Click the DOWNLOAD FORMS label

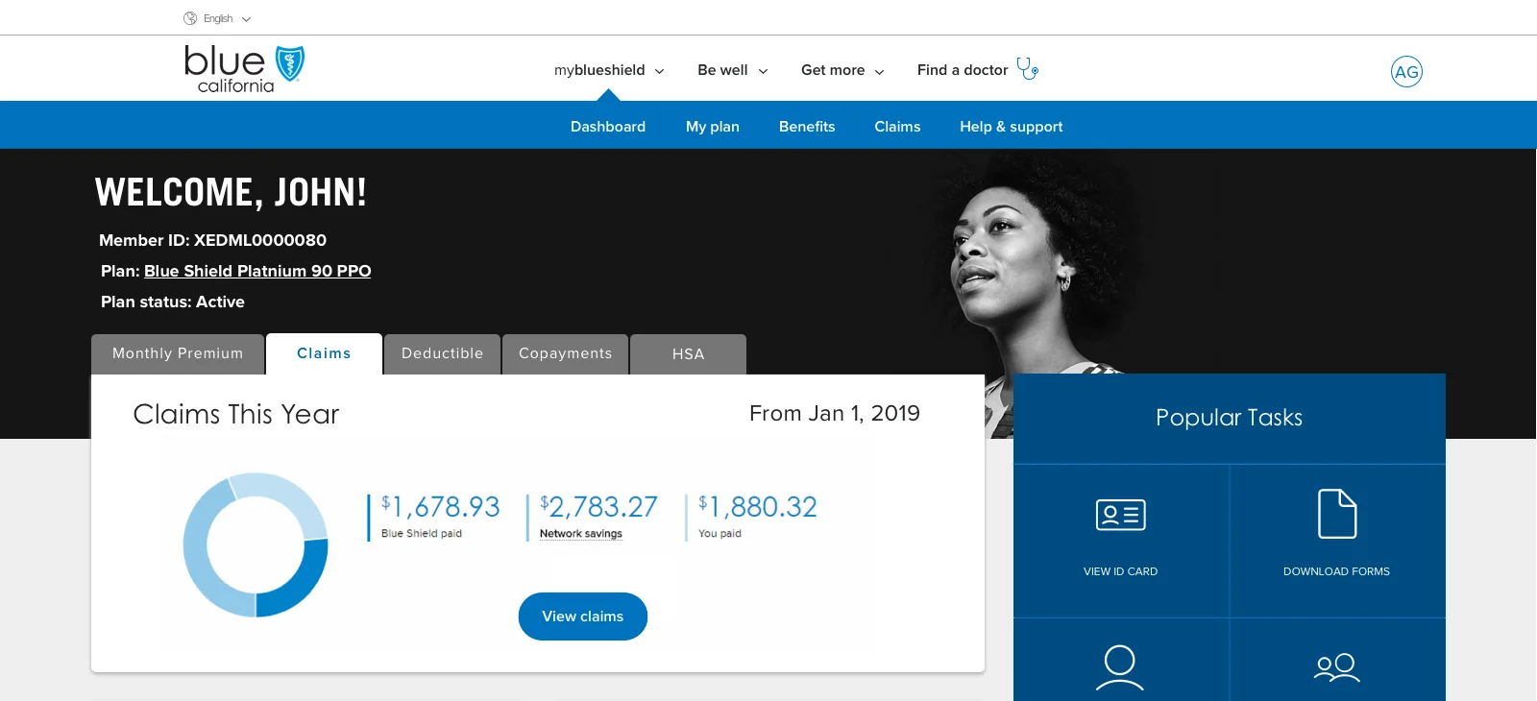(x=1337, y=571)
